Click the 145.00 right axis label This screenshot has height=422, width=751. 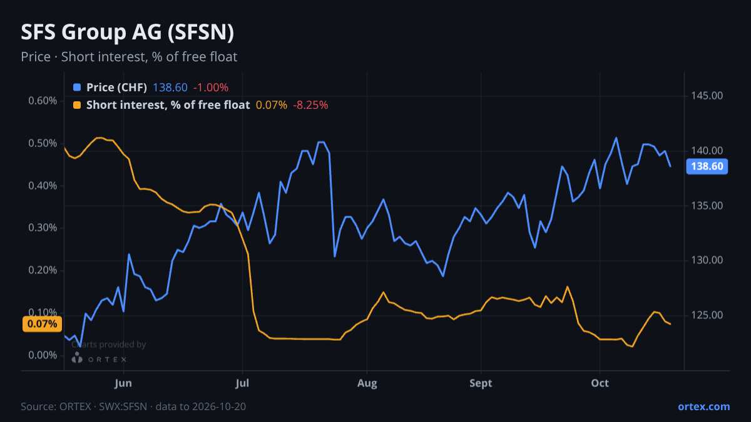click(707, 96)
